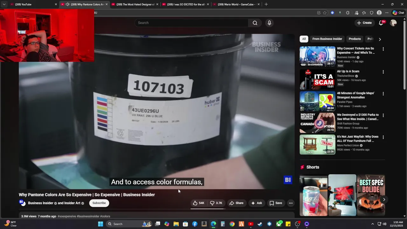Switch to The Most Hated Designer tab

pos(135,4)
